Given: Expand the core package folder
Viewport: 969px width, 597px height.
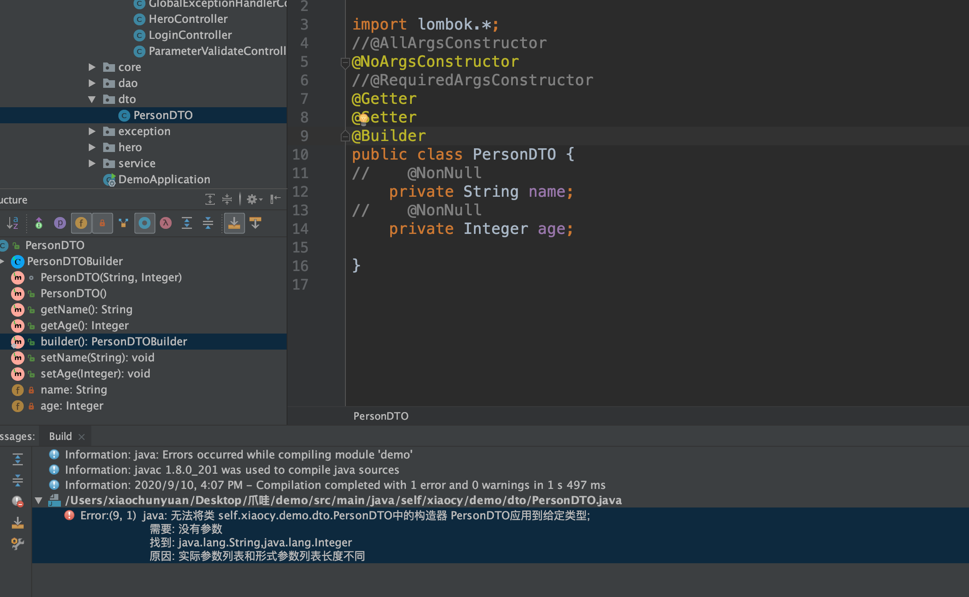Looking at the screenshot, I should click(92, 67).
